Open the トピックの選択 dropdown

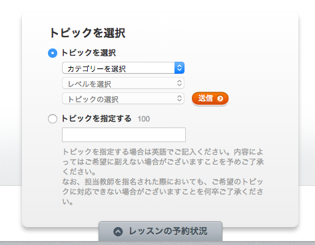123,98
